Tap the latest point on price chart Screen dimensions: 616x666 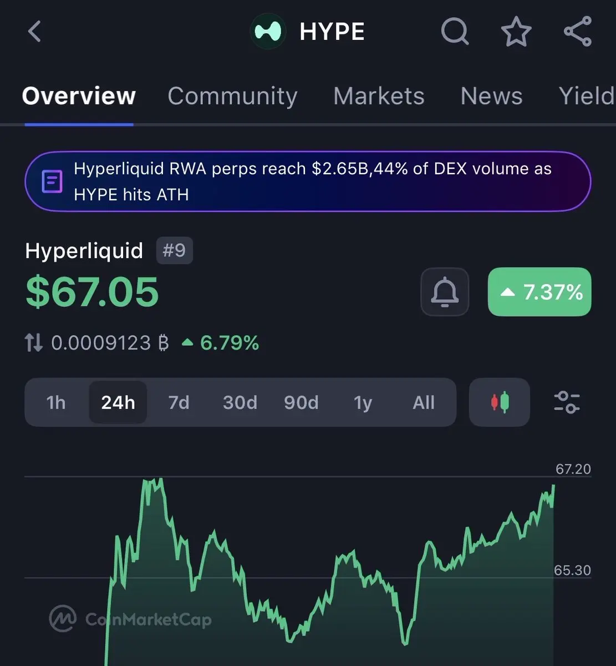point(553,486)
